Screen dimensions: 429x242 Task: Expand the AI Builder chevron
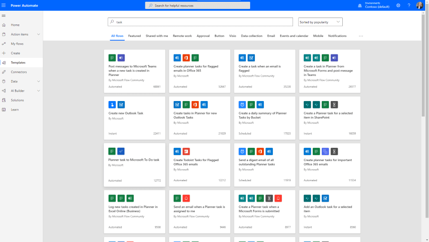pos(39,91)
